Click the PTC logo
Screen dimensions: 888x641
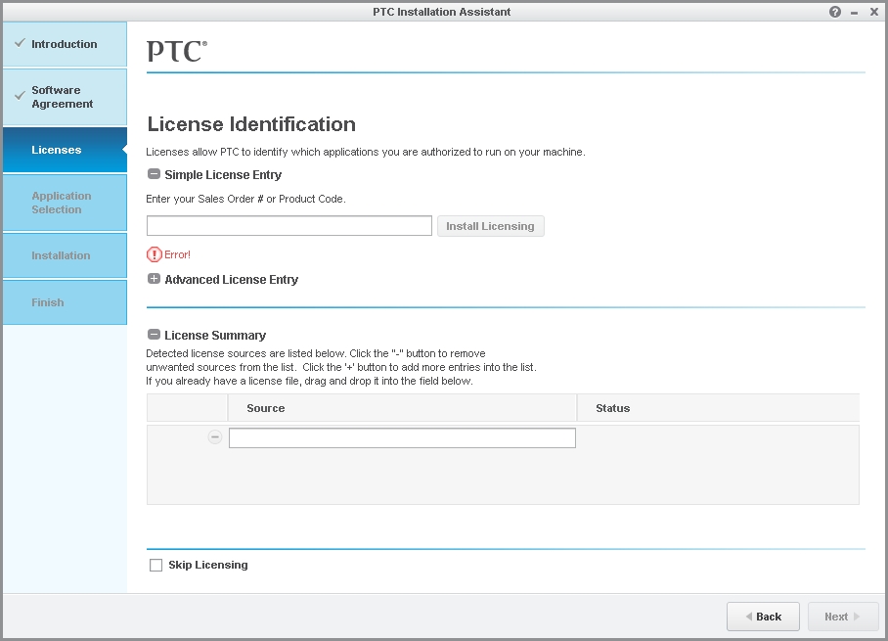pyautogui.click(x=177, y=51)
